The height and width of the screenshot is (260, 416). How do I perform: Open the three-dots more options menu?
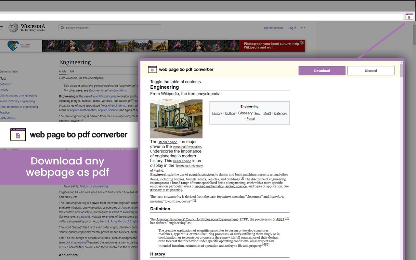coord(303,28)
